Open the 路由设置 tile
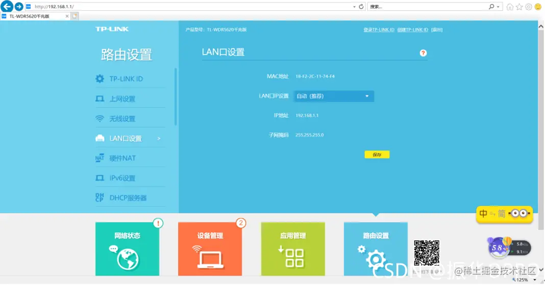Image resolution: width=545 pixels, height=285 pixels. pyautogui.click(x=376, y=249)
